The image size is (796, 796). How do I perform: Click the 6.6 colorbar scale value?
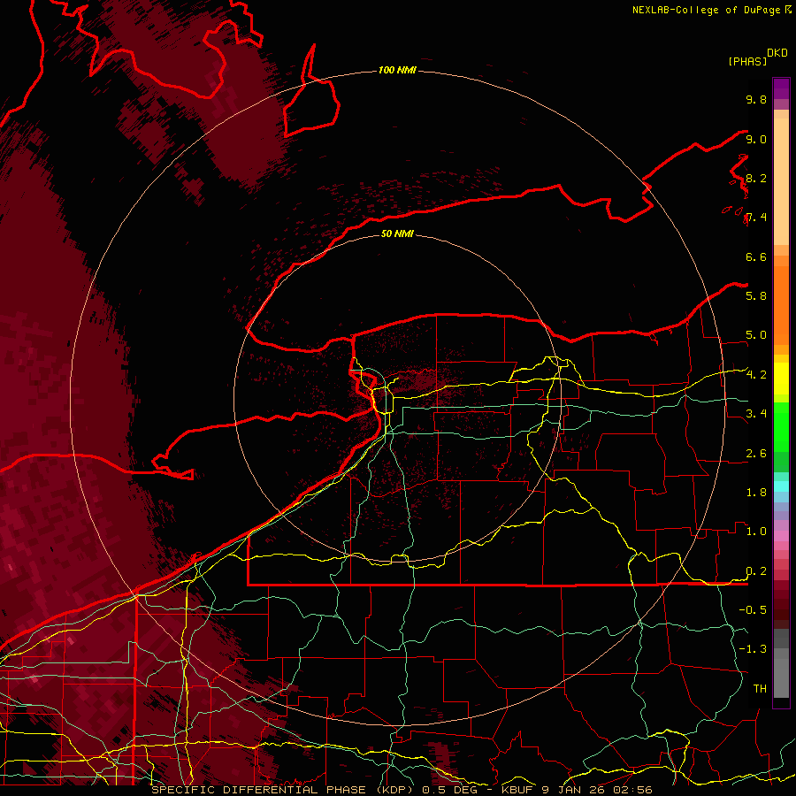click(756, 256)
